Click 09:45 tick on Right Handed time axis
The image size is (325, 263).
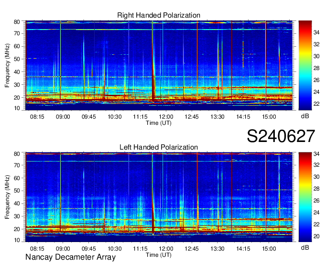tap(89, 117)
